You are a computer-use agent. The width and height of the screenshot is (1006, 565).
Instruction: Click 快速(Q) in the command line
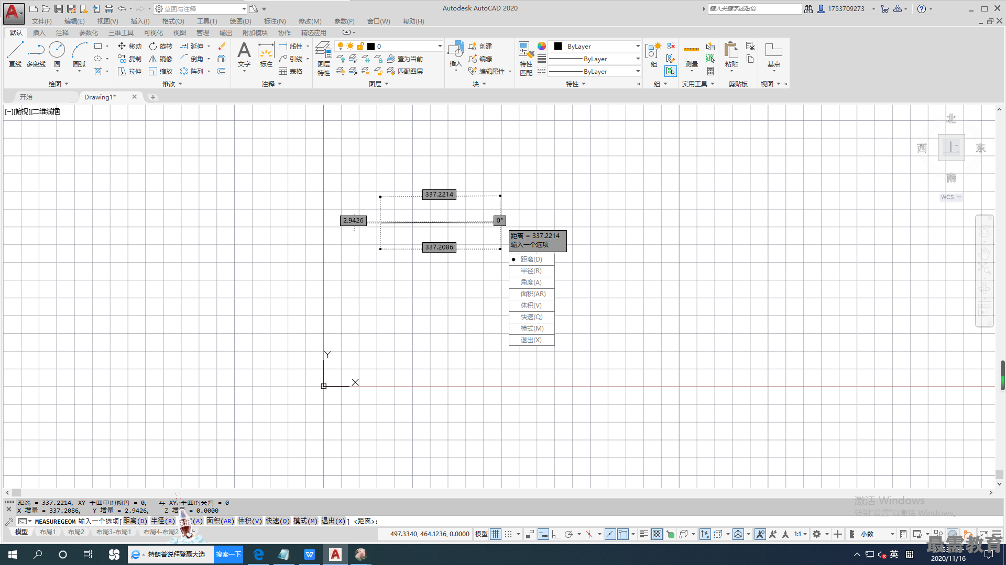(x=277, y=521)
